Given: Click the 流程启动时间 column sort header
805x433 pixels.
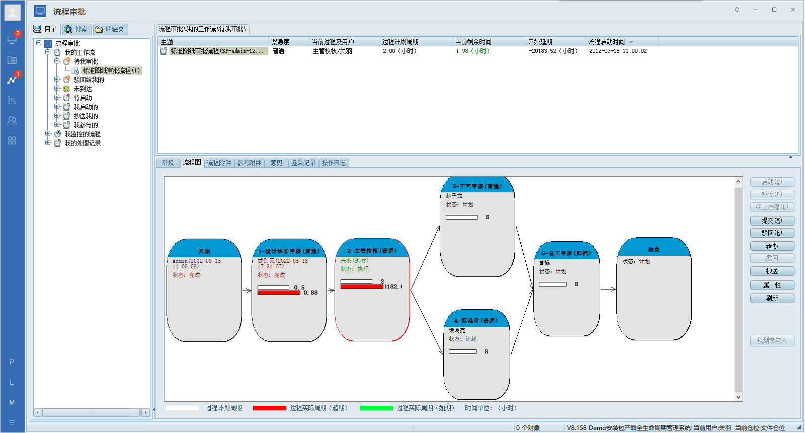Looking at the screenshot, I should point(607,42).
